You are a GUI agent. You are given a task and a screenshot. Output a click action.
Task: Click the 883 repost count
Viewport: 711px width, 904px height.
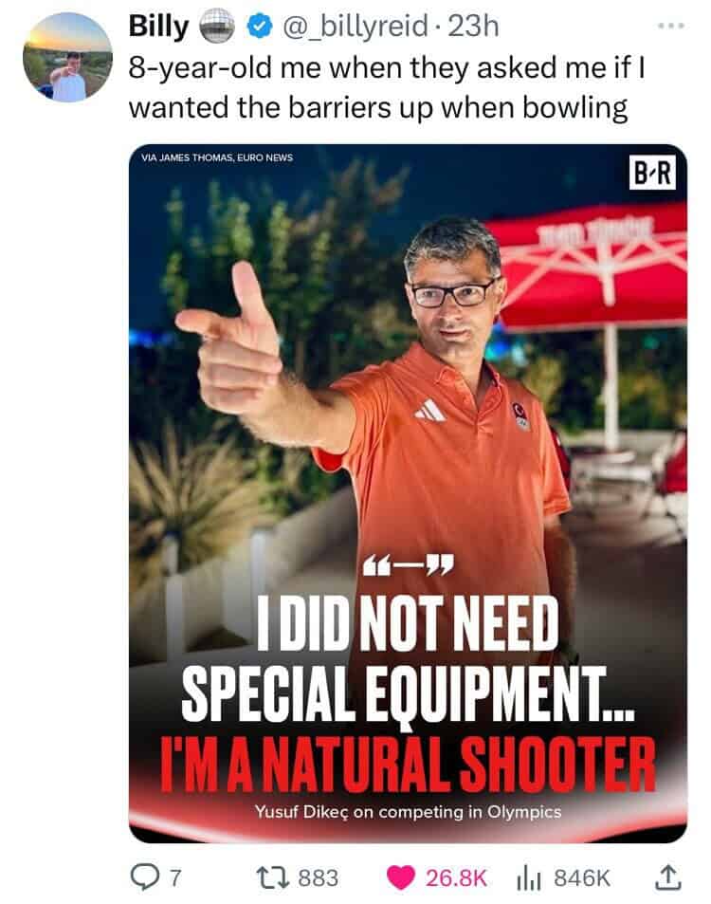(318, 878)
